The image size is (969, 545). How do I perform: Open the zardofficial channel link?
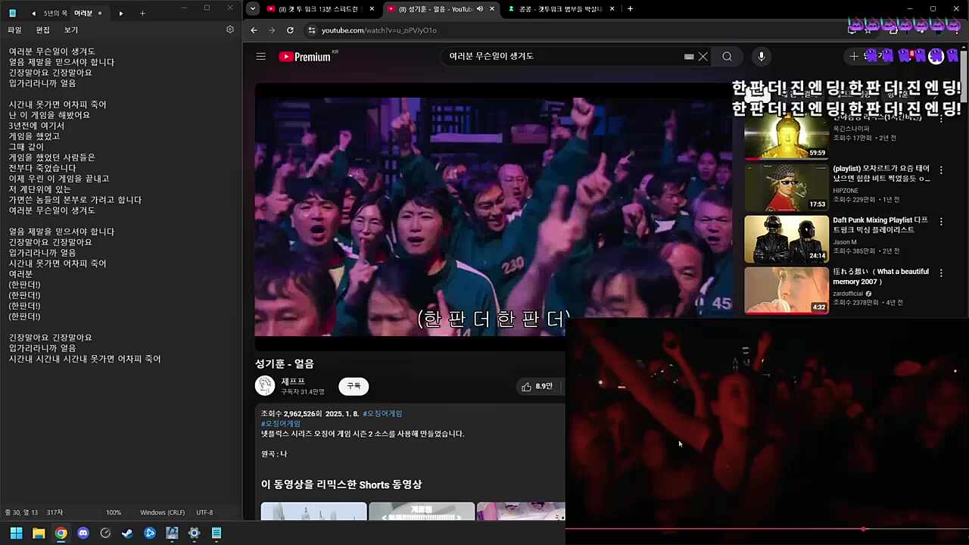848,294
